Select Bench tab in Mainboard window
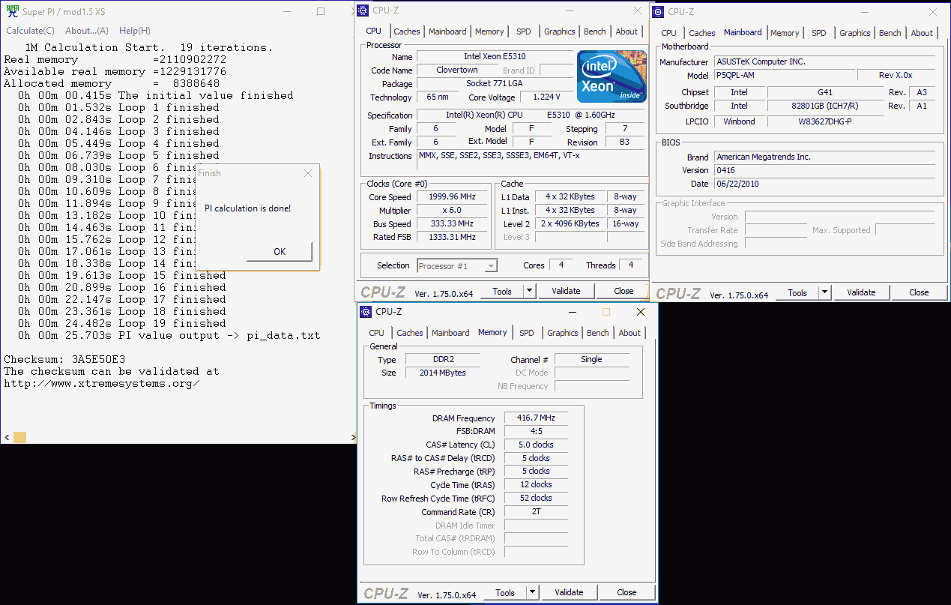Screen dimensions: 951x605 point(890,33)
